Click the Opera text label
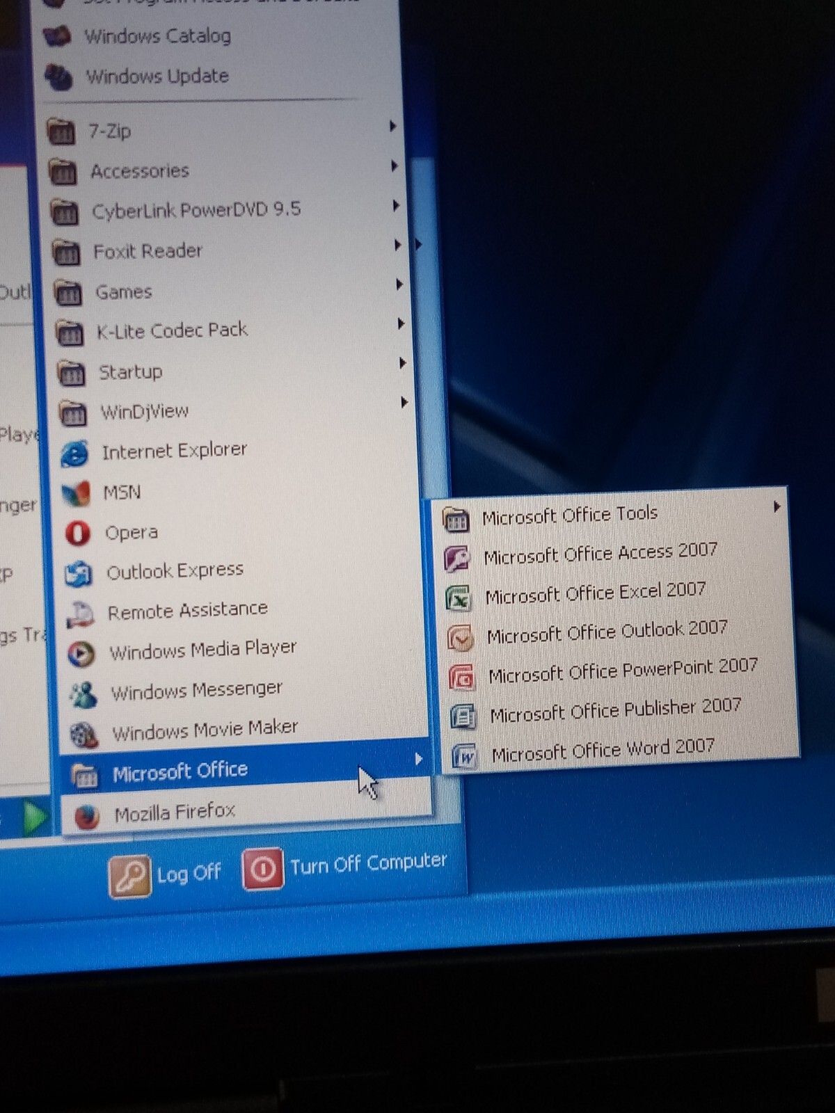835x1113 pixels. pos(132,533)
